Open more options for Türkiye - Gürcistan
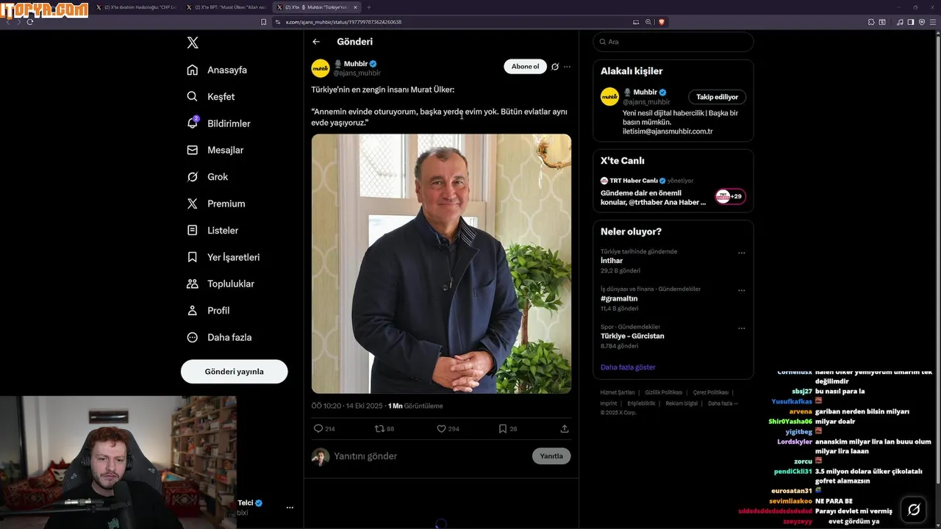The width and height of the screenshot is (941, 529). point(741,328)
